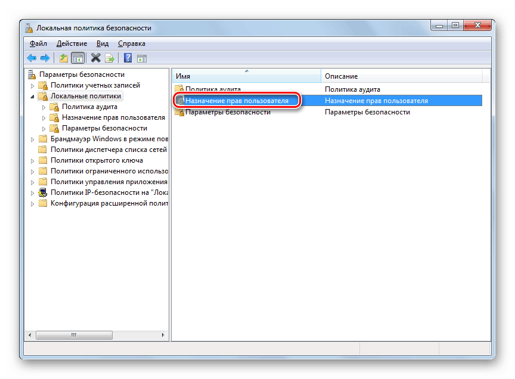
Task: Expand Политики управления приложениями node
Action: tap(32, 182)
